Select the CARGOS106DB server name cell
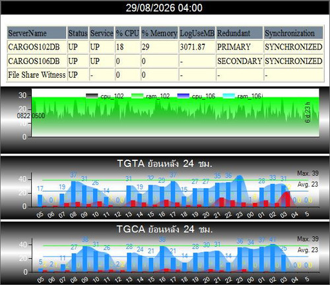 click(x=36, y=61)
